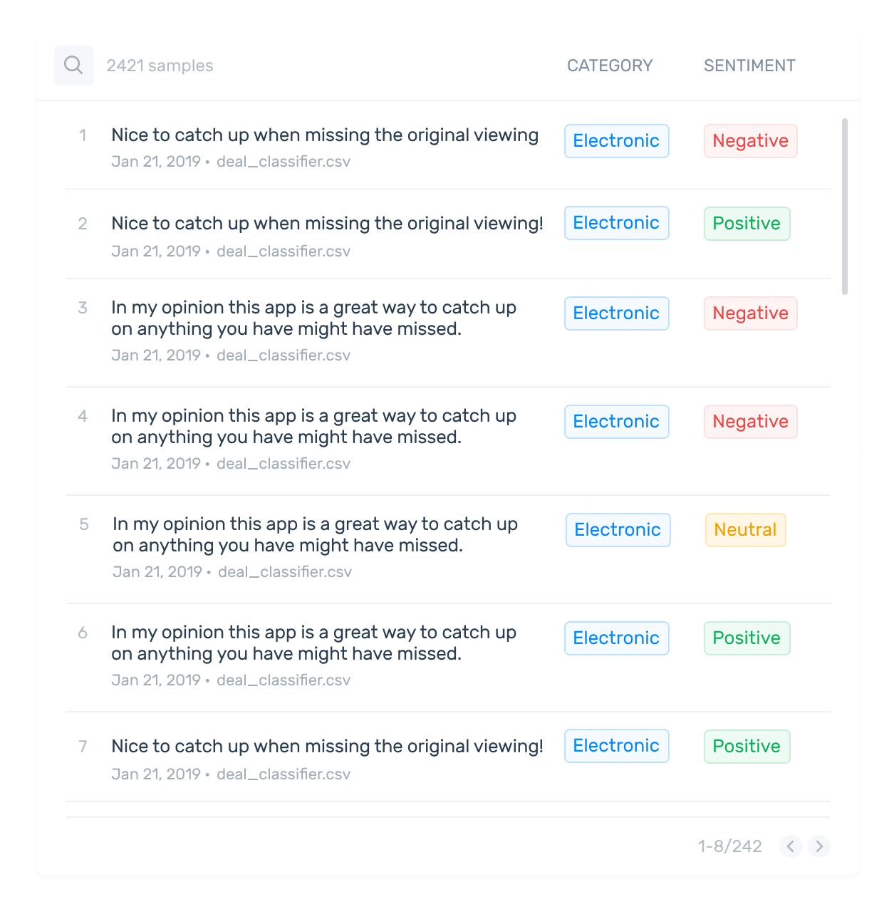Go to the previous page of samples
Image resolution: width=889 pixels, height=919 pixels.
point(791,846)
